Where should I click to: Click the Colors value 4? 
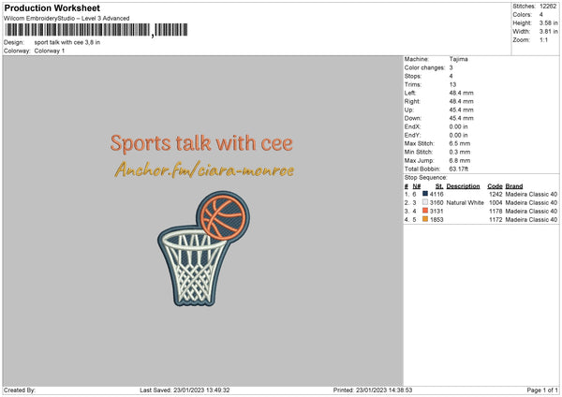pyautogui.click(x=540, y=15)
